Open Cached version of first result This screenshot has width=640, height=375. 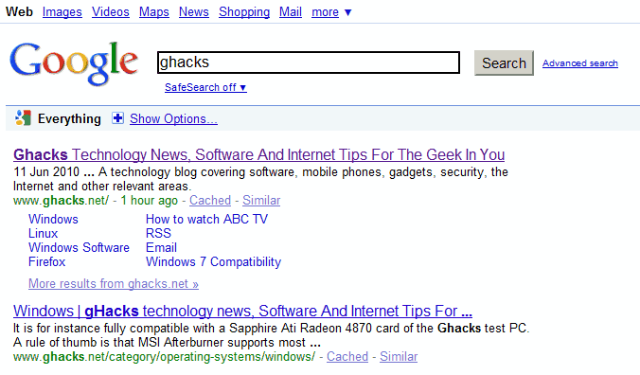[210, 201]
